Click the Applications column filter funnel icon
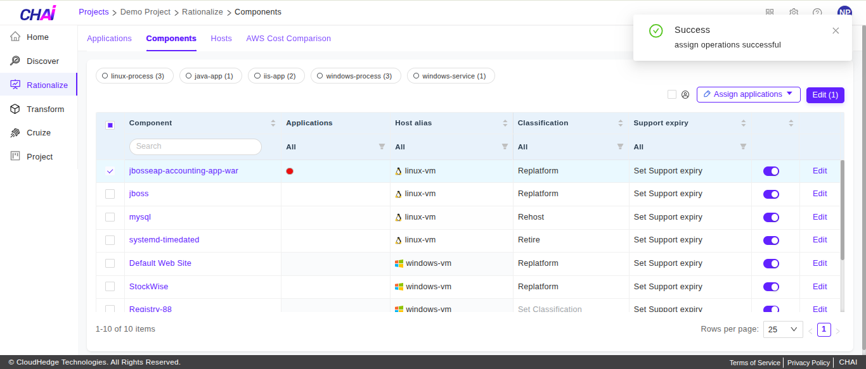866x369 pixels. [382, 147]
